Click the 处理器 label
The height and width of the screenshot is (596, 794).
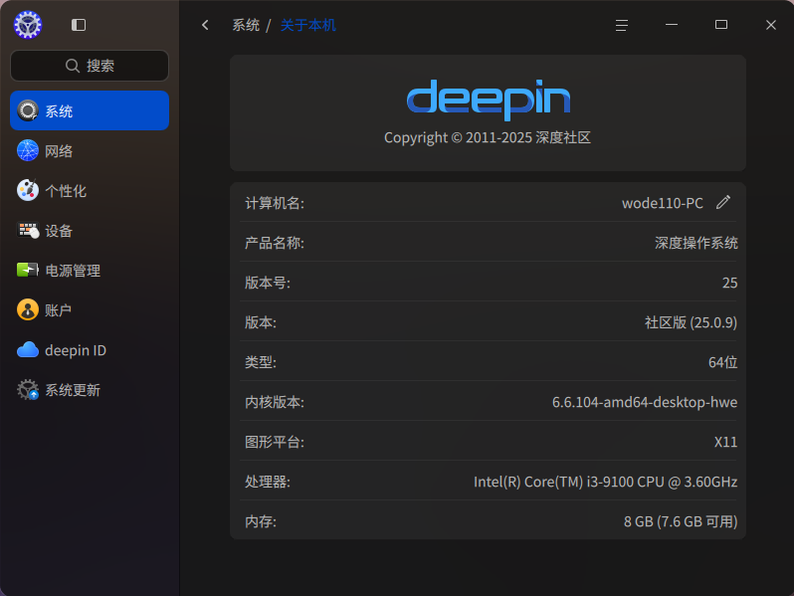pos(268,482)
